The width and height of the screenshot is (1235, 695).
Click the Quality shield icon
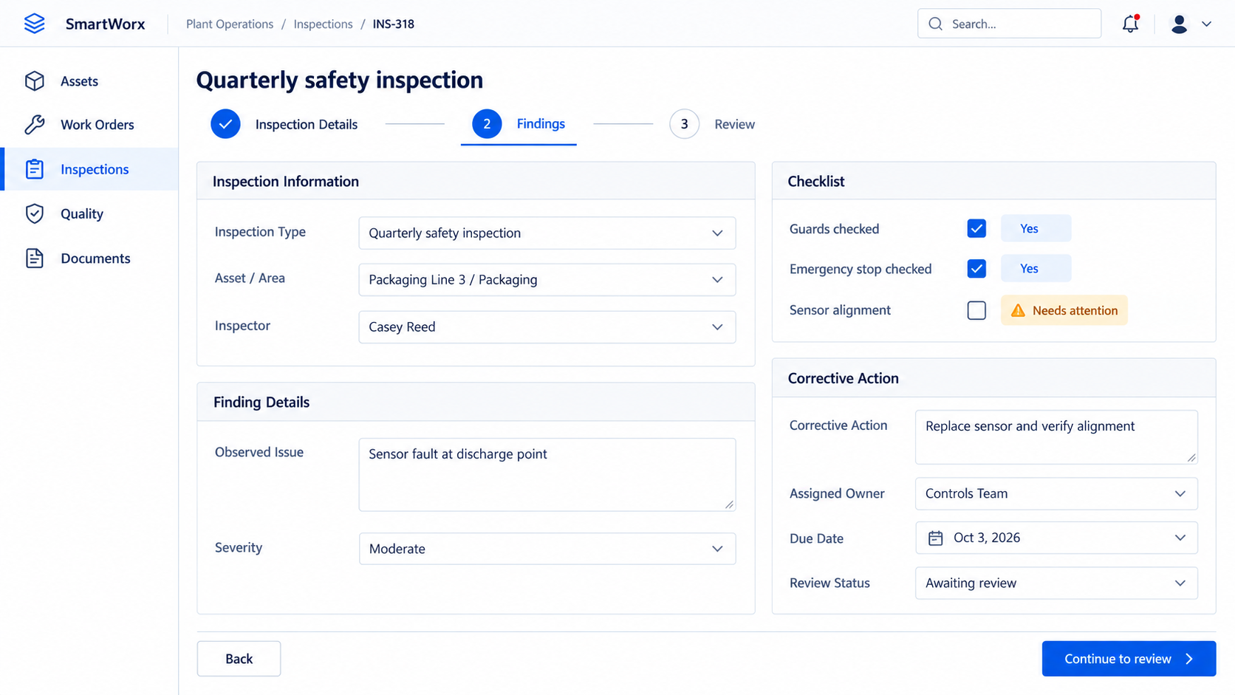click(x=35, y=213)
